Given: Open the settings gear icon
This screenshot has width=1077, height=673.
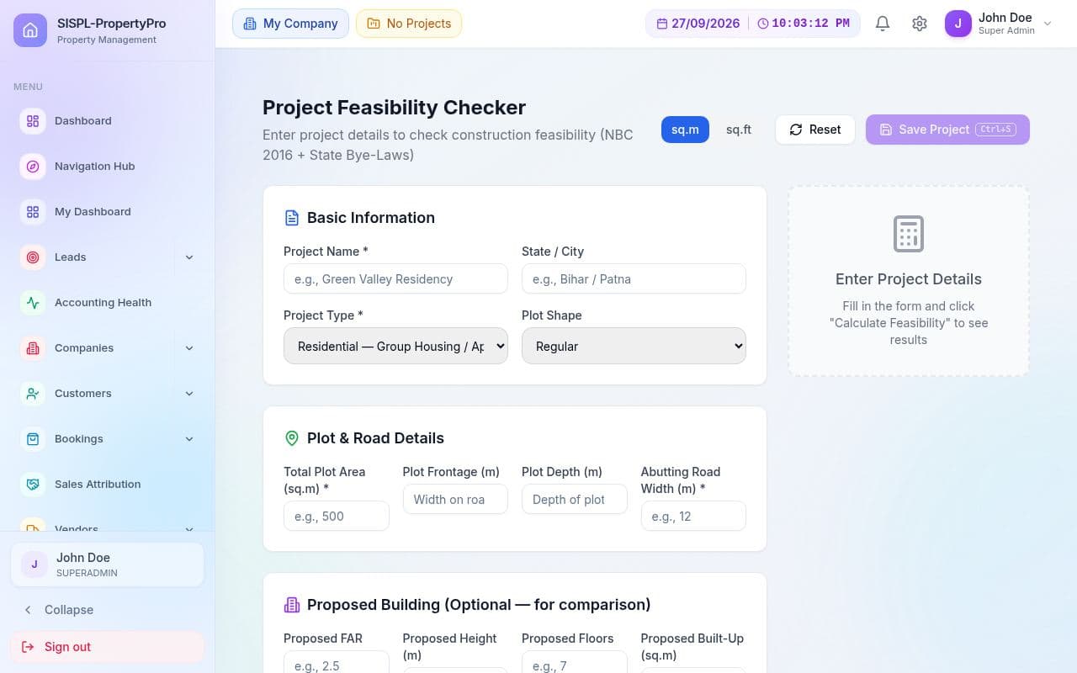Looking at the screenshot, I should [x=920, y=24].
